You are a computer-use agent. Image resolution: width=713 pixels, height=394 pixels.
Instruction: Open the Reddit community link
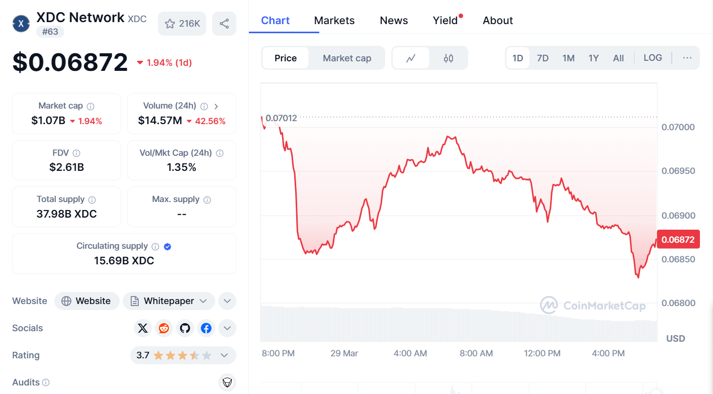pos(163,328)
